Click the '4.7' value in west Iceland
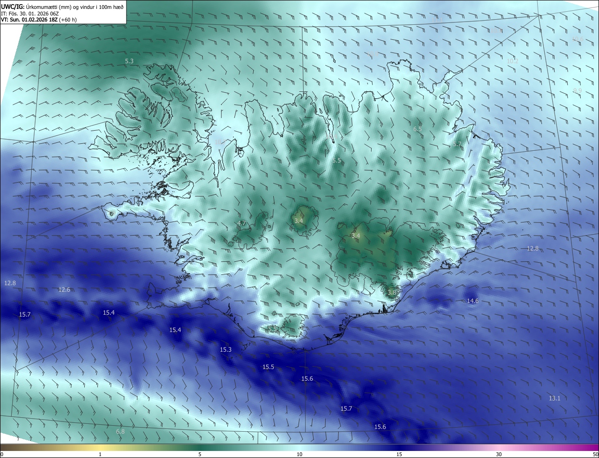Image resolution: width=599 pixels, height=458 pixels. pyautogui.click(x=241, y=223)
